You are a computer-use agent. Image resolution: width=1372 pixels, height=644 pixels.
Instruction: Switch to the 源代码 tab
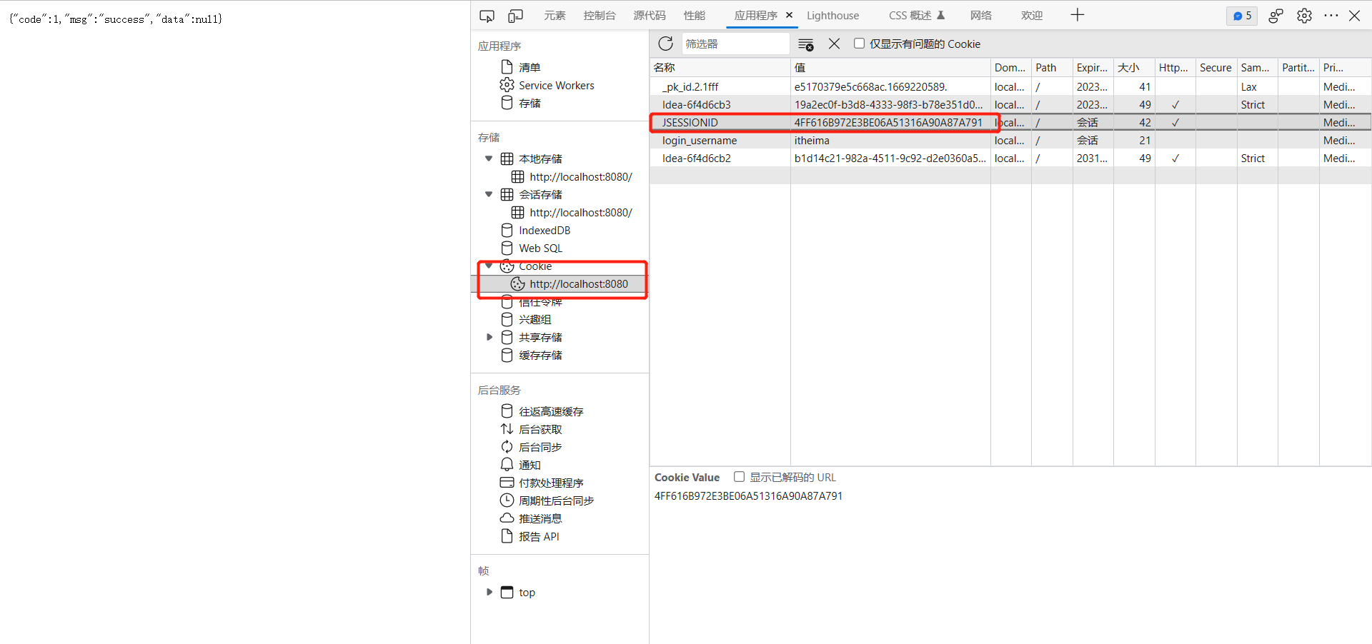pos(649,16)
